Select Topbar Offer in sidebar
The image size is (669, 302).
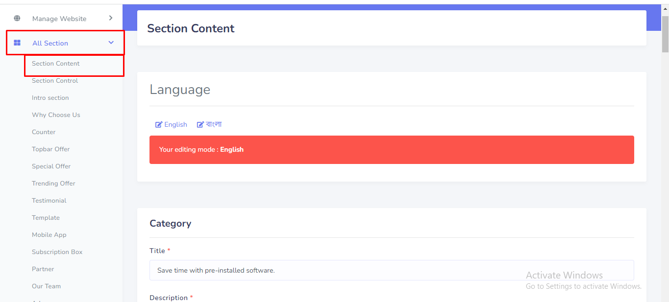click(x=51, y=149)
